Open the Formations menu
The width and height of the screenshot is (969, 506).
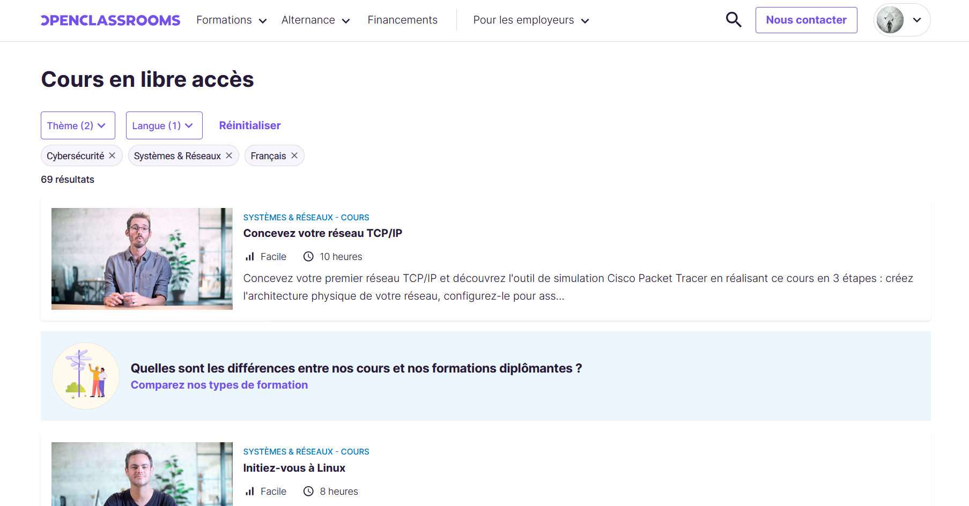[x=231, y=20]
